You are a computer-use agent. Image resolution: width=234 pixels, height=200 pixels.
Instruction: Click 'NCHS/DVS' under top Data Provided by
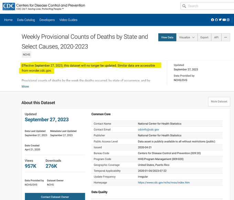(180, 80)
